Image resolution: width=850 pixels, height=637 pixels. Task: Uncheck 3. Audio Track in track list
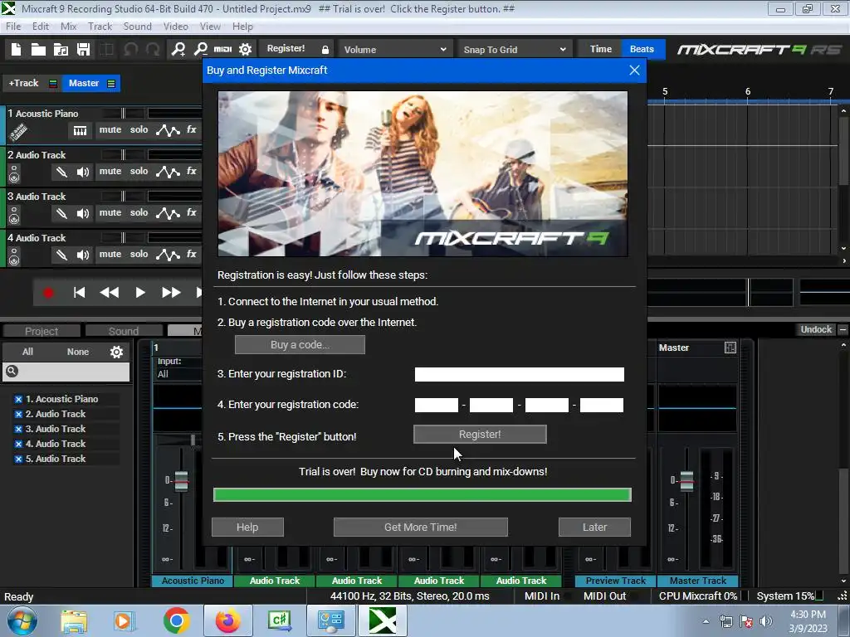point(18,429)
